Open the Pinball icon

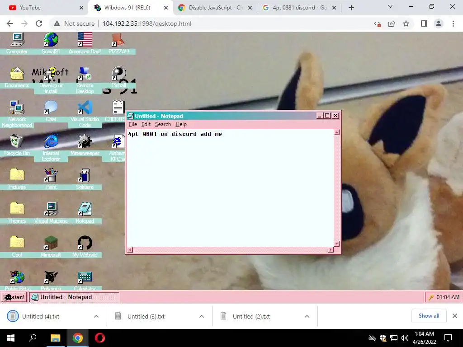[119, 74]
